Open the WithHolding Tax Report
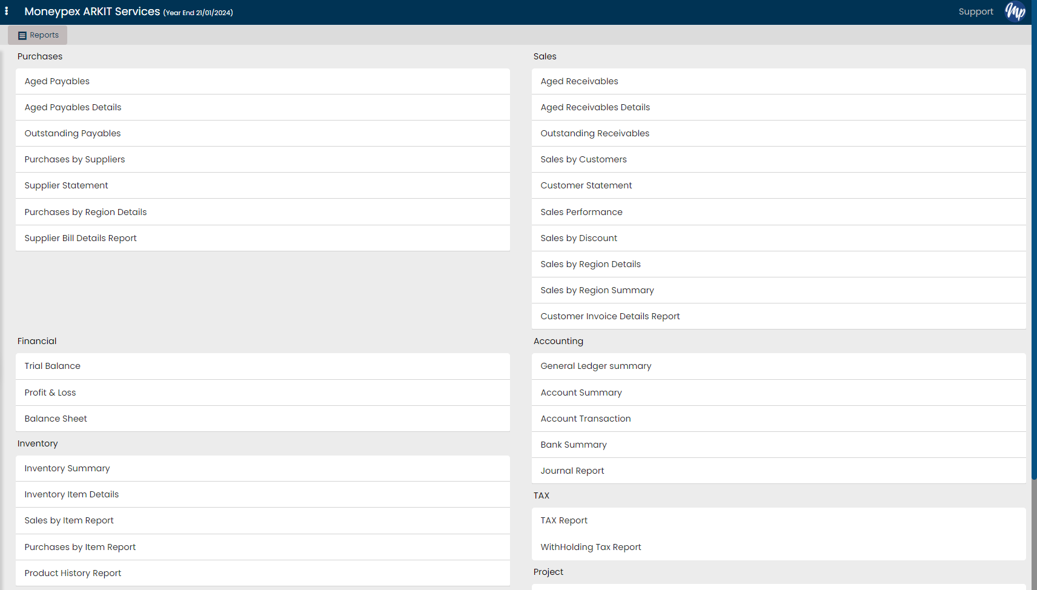Viewport: 1037px width, 590px height. click(x=591, y=546)
